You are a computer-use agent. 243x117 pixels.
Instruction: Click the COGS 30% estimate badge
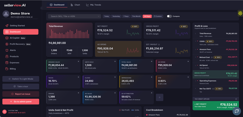(x=210, y=41)
